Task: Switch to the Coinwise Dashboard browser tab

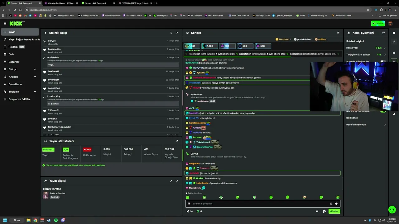Action: pos(61,3)
